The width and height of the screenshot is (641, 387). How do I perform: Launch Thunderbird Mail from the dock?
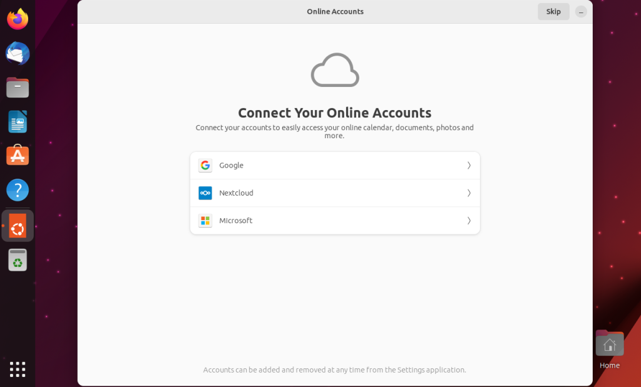point(18,53)
